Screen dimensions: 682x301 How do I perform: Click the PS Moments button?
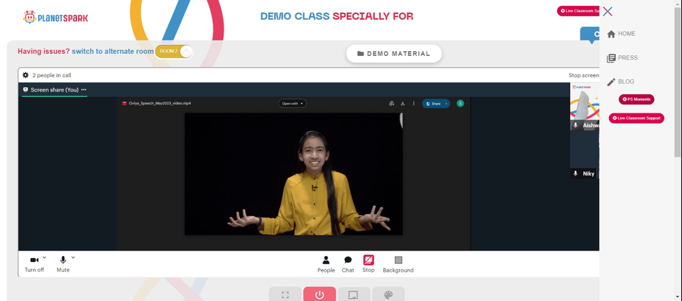click(x=636, y=100)
